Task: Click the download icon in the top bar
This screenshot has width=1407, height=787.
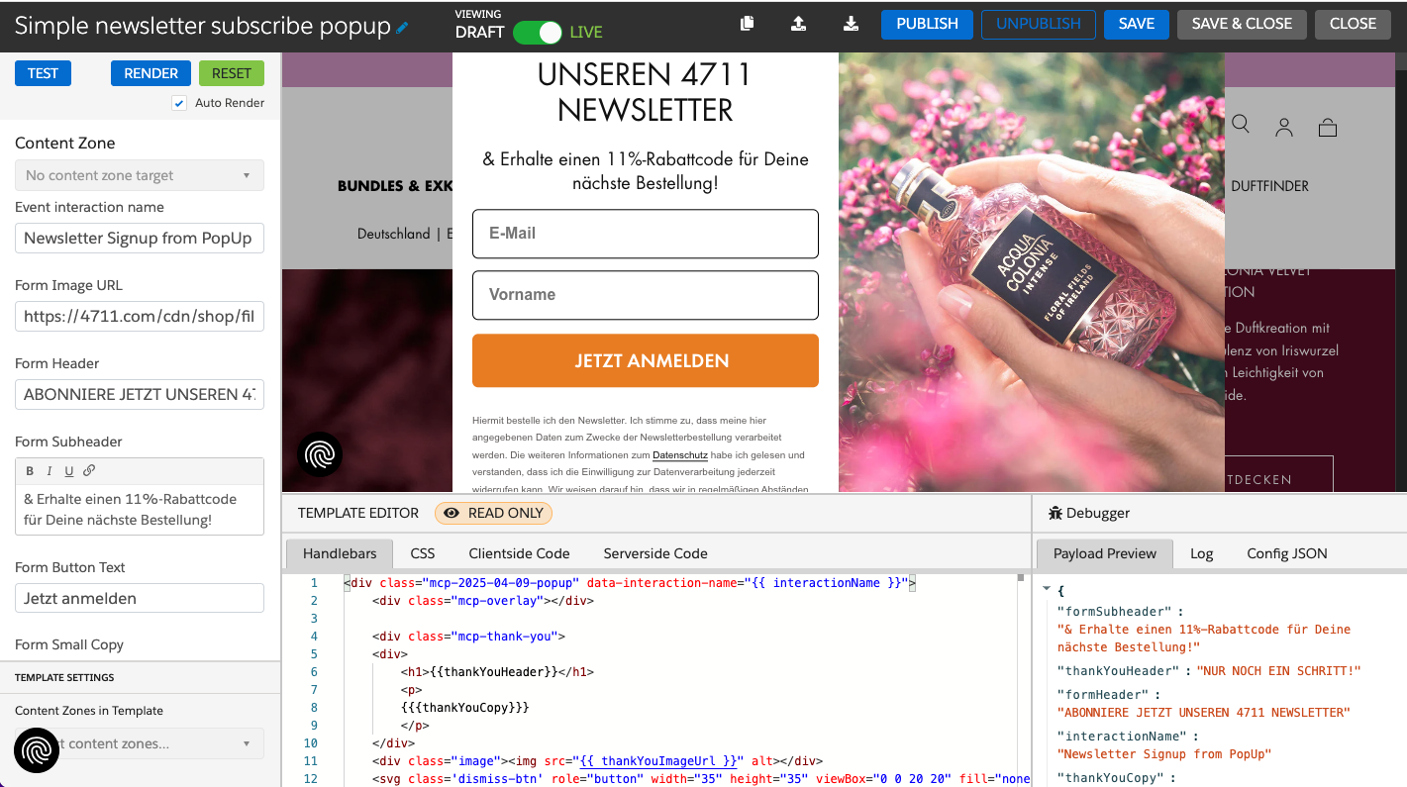Action: tap(851, 23)
